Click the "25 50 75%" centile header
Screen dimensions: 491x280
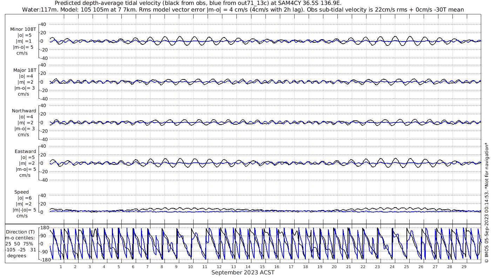[19, 244]
